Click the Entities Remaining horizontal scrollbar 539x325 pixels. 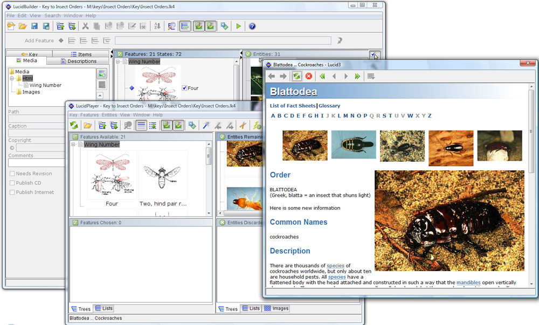pyautogui.click(x=241, y=213)
